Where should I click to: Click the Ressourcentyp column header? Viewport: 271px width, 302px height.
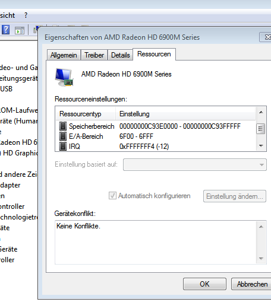point(86,114)
